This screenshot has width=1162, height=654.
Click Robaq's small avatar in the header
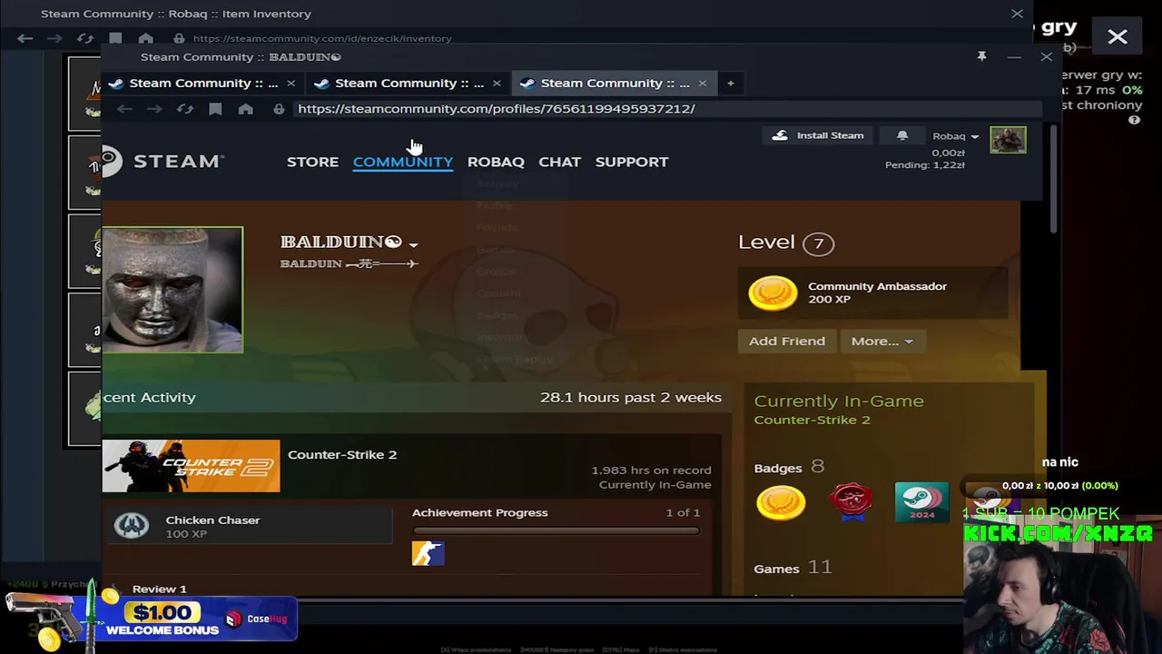[1008, 140]
